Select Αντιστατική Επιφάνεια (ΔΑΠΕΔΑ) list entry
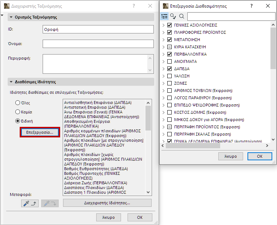 coord(95,107)
